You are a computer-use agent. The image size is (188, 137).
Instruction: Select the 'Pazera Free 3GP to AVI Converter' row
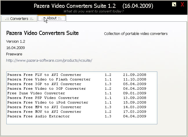[77, 84]
